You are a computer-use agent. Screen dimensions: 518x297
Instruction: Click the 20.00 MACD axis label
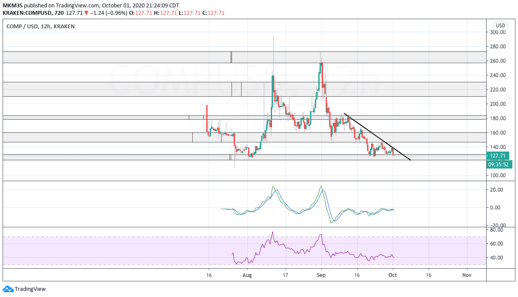pos(496,190)
